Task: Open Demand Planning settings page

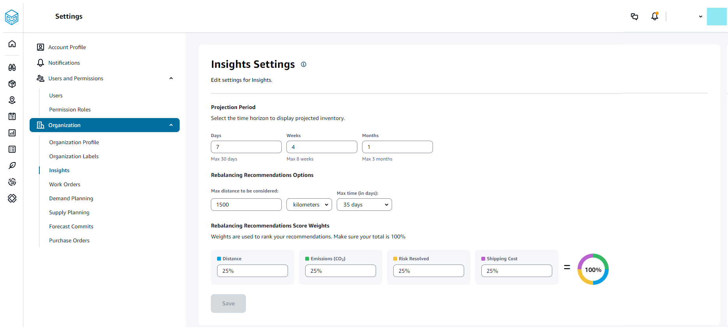Action: 71,198
